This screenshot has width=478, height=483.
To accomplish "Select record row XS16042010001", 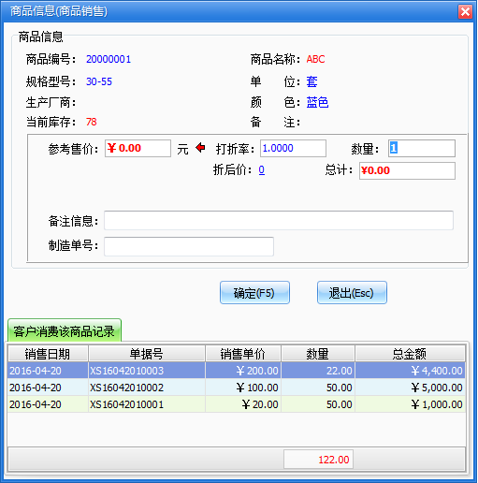I will (237, 404).
